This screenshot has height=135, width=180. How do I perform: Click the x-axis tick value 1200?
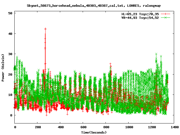152,127
